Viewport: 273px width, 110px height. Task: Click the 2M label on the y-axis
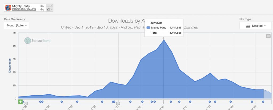(x=14, y=72)
